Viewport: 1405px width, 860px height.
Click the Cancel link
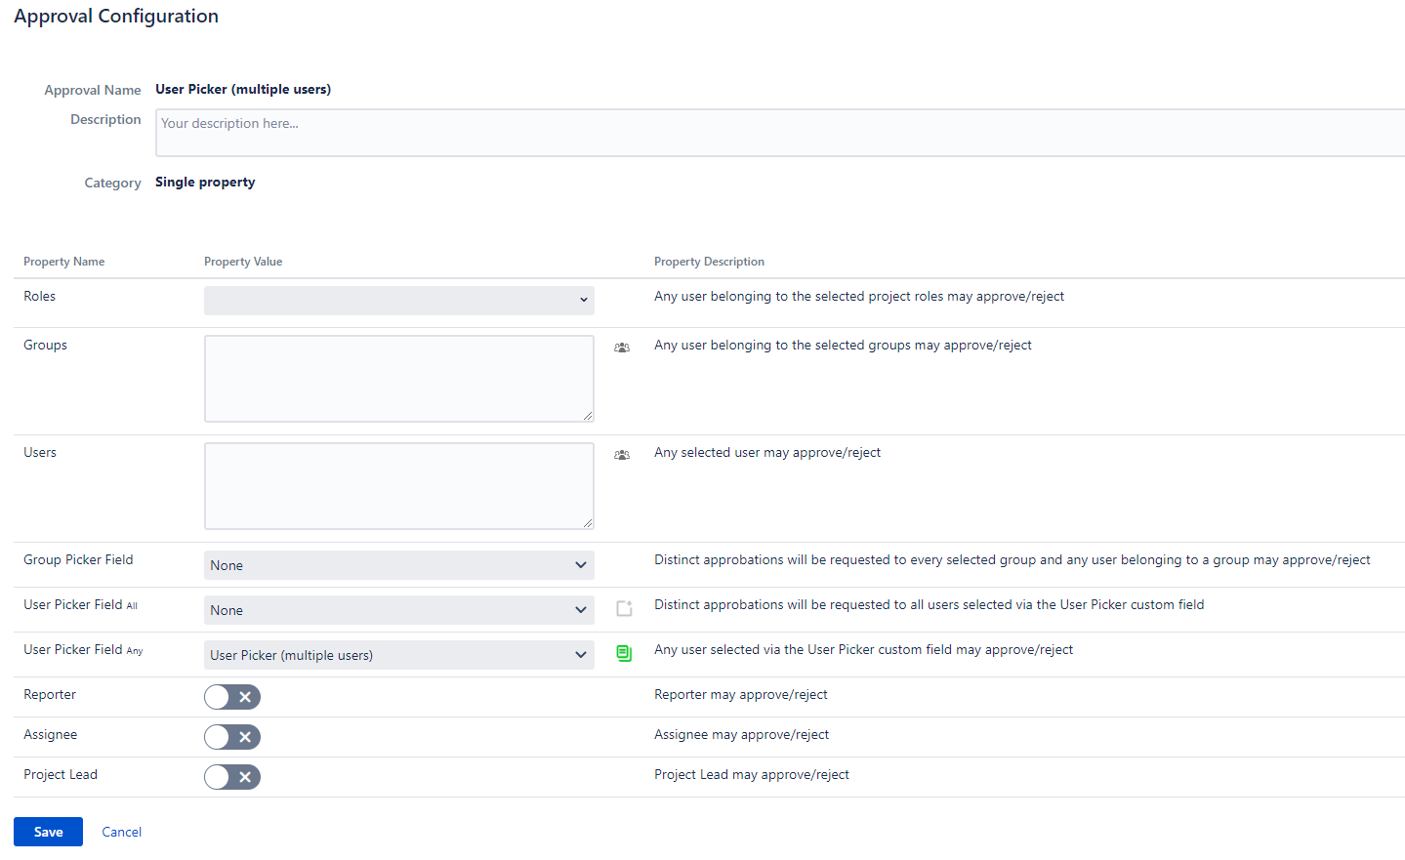122,832
